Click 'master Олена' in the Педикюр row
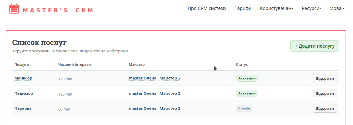 coord(142,93)
